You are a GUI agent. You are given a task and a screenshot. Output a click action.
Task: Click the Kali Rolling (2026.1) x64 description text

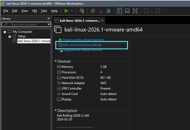click(x=73, y=116)
